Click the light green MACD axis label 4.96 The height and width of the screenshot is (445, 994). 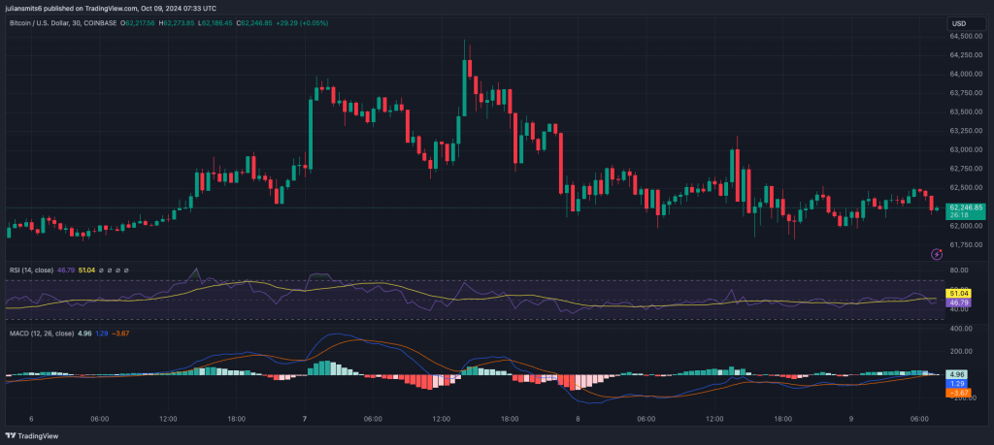pos(955,374)
